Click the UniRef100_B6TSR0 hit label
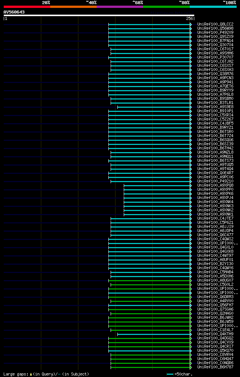240x377 pixels. coord(215,131)
